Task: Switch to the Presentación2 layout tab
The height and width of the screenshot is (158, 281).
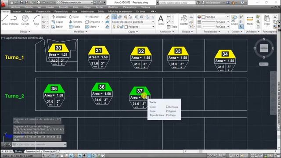Action: click(x=50, y=151)
